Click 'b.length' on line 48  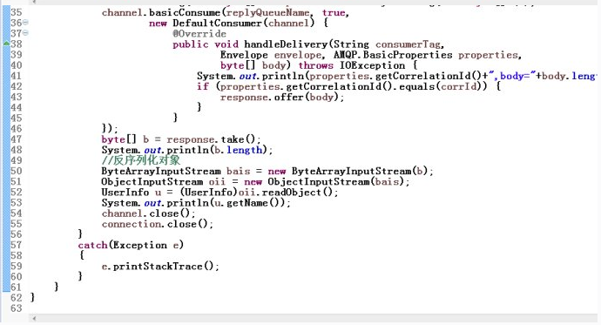click(238, 150)
